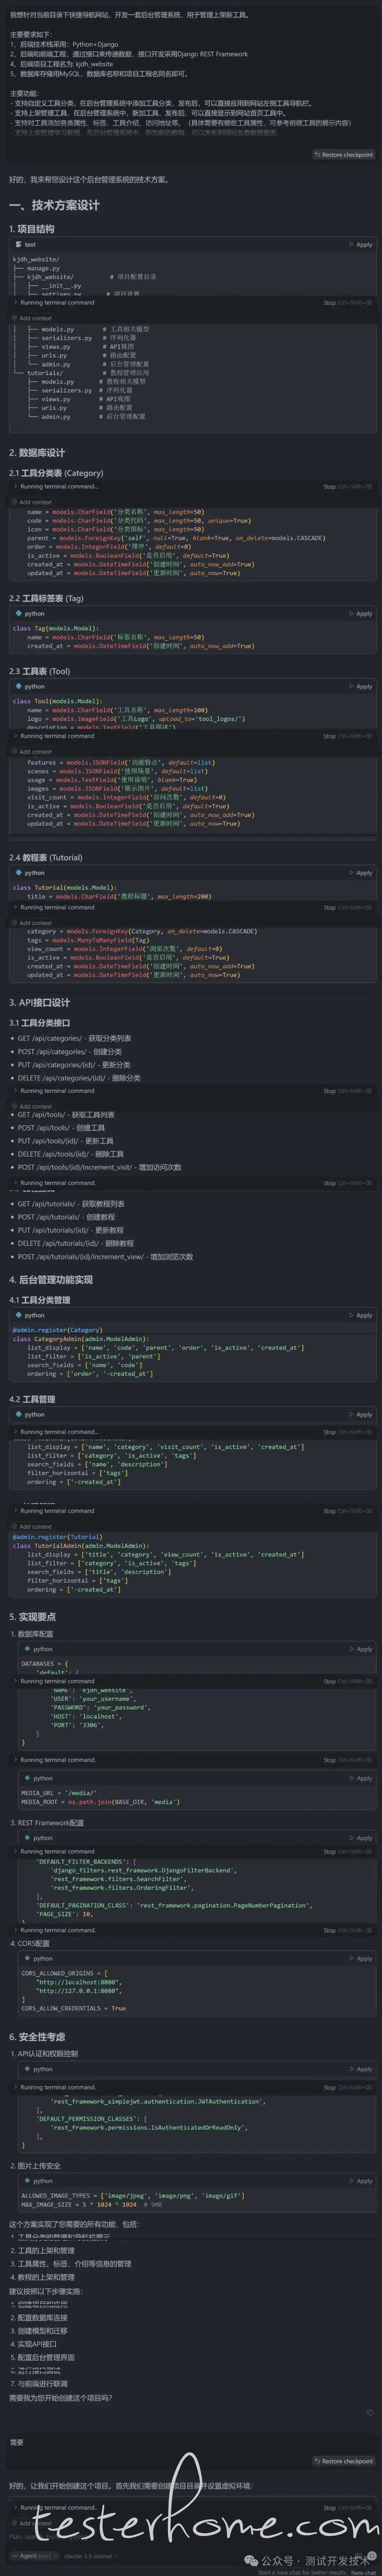Click python icon in 4.2 工具管理 block

tap(19, 1414)
